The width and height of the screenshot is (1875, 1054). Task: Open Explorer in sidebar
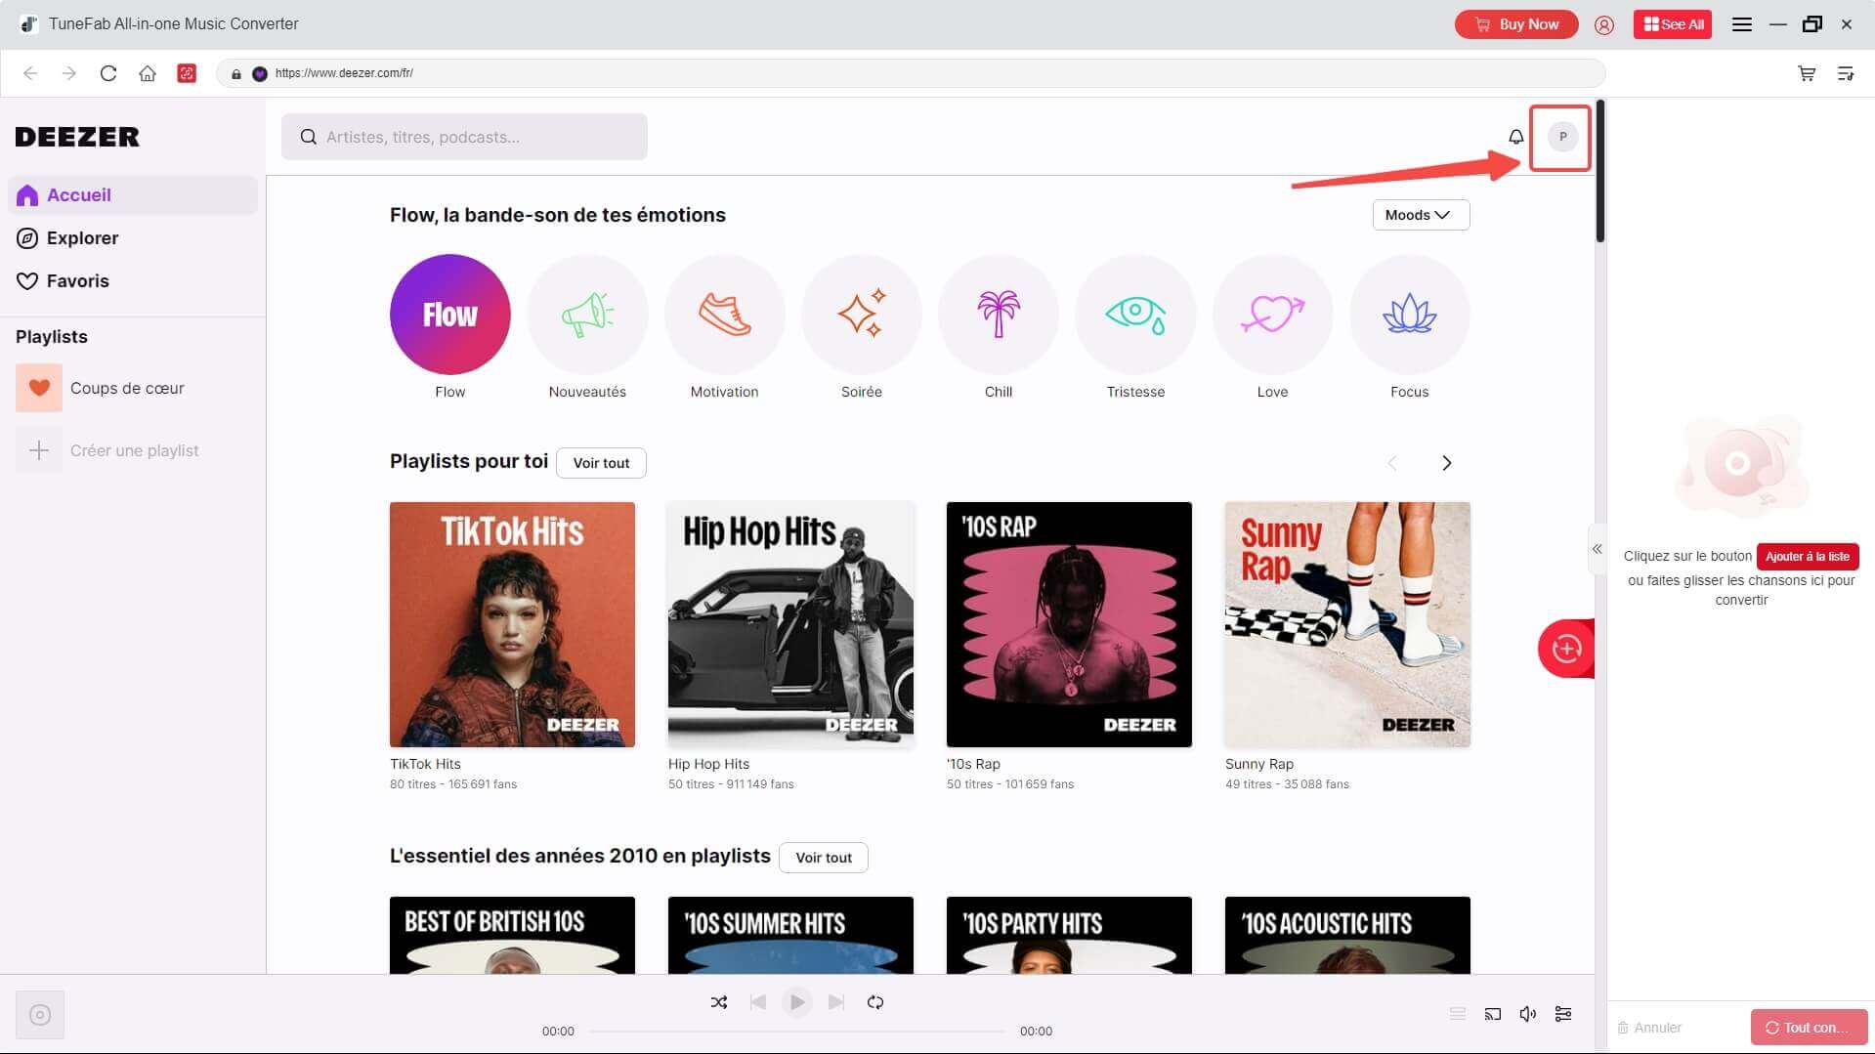[x=133, y=238]
